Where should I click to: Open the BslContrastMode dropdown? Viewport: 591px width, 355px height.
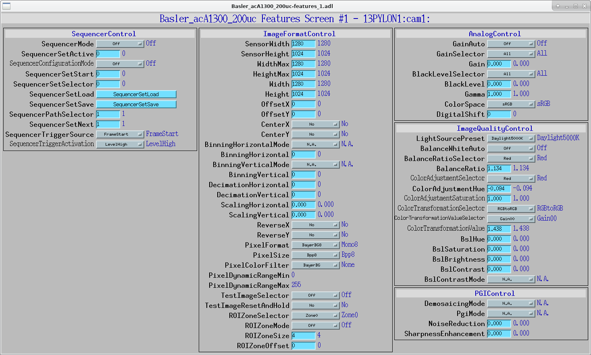point(511,279)
